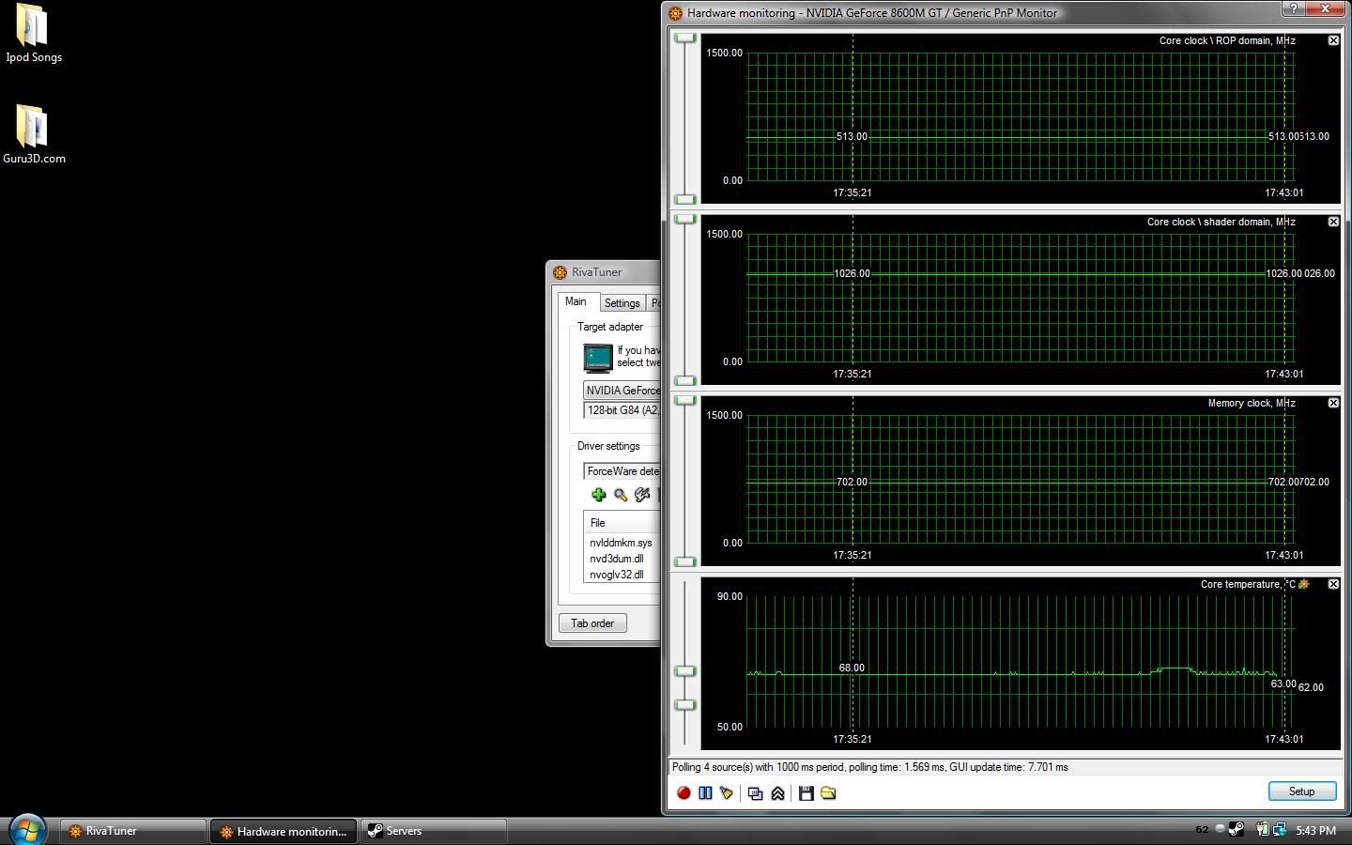Select nvlddmkm.sys in the file list
Screen dimensions: 1352x845
tap(621, 543)
